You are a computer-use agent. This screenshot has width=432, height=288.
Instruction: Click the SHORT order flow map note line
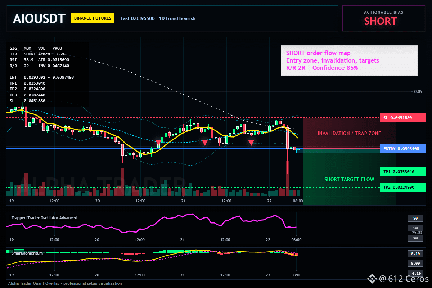tap(318, 53)
